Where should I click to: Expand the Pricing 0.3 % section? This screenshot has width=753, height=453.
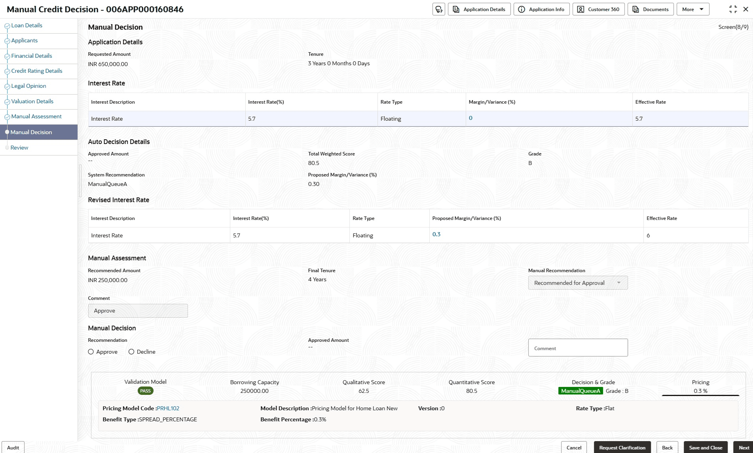(700, 387)
